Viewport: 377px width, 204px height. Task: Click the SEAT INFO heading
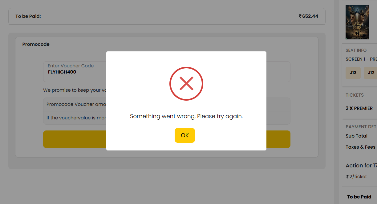coord(356,50)
